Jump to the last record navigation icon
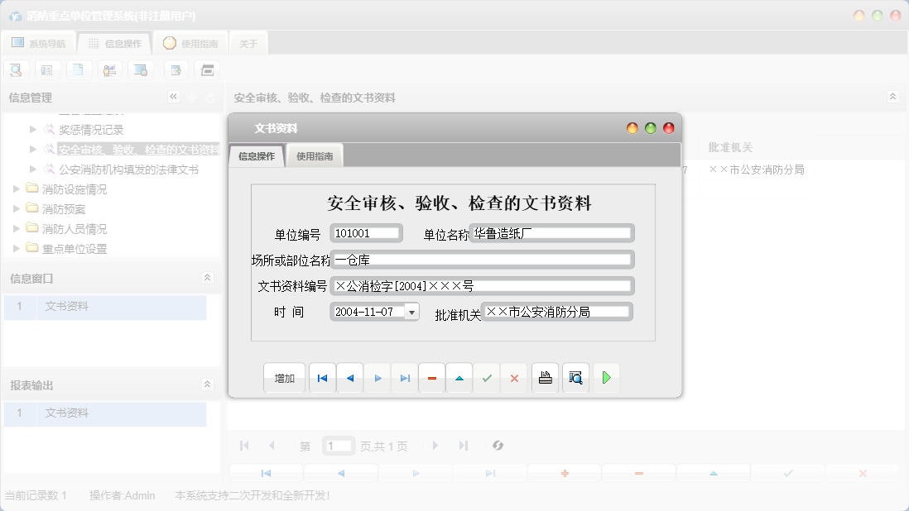This screenshot has width=909, height=511. pyautogui.click(x=404, y=378)
